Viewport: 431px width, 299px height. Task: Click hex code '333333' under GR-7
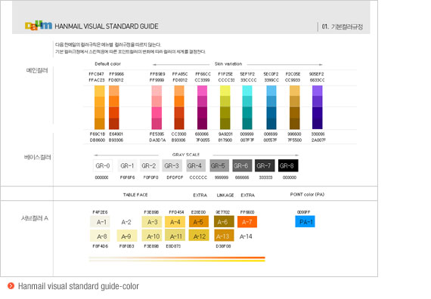tap(265, 177)
